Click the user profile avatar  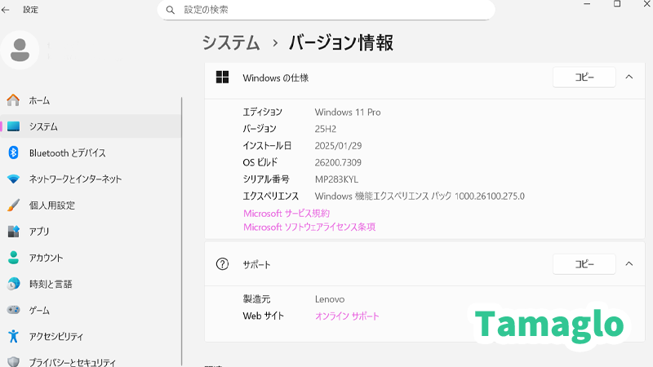pyautogui.click(x=20, y=50)
